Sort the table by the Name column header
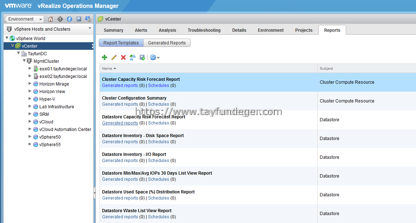The width and height of the screenshot is (416, 223). 208,68
